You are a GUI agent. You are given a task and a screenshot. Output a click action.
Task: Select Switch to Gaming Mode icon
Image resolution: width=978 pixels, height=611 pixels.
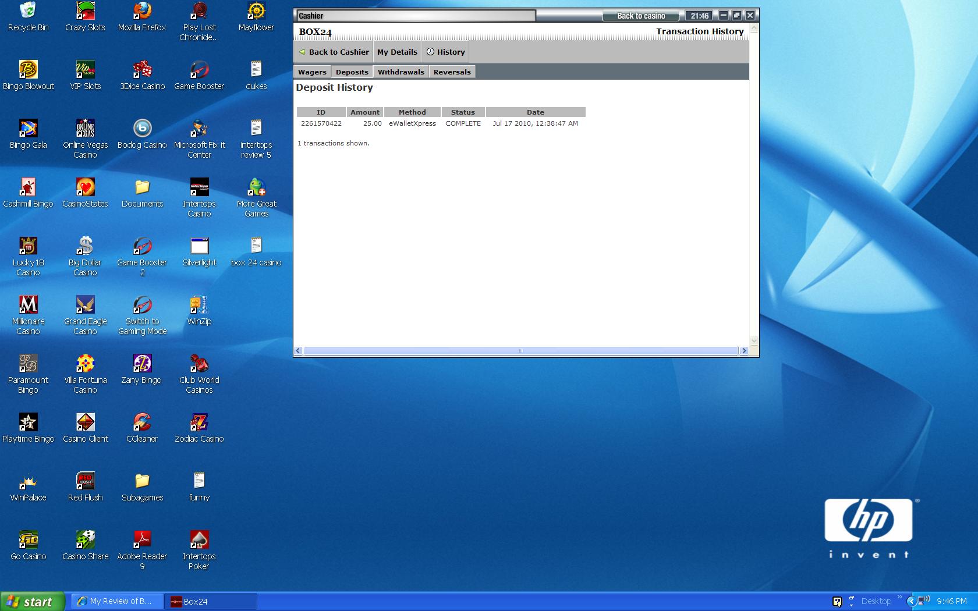pyautogui.click(x=142, y=315)
